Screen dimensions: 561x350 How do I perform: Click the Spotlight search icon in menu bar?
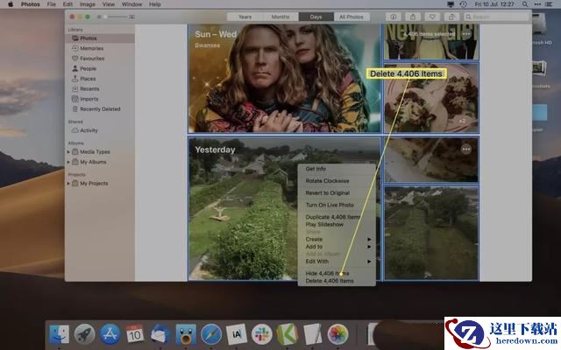[x=525, y=4]
